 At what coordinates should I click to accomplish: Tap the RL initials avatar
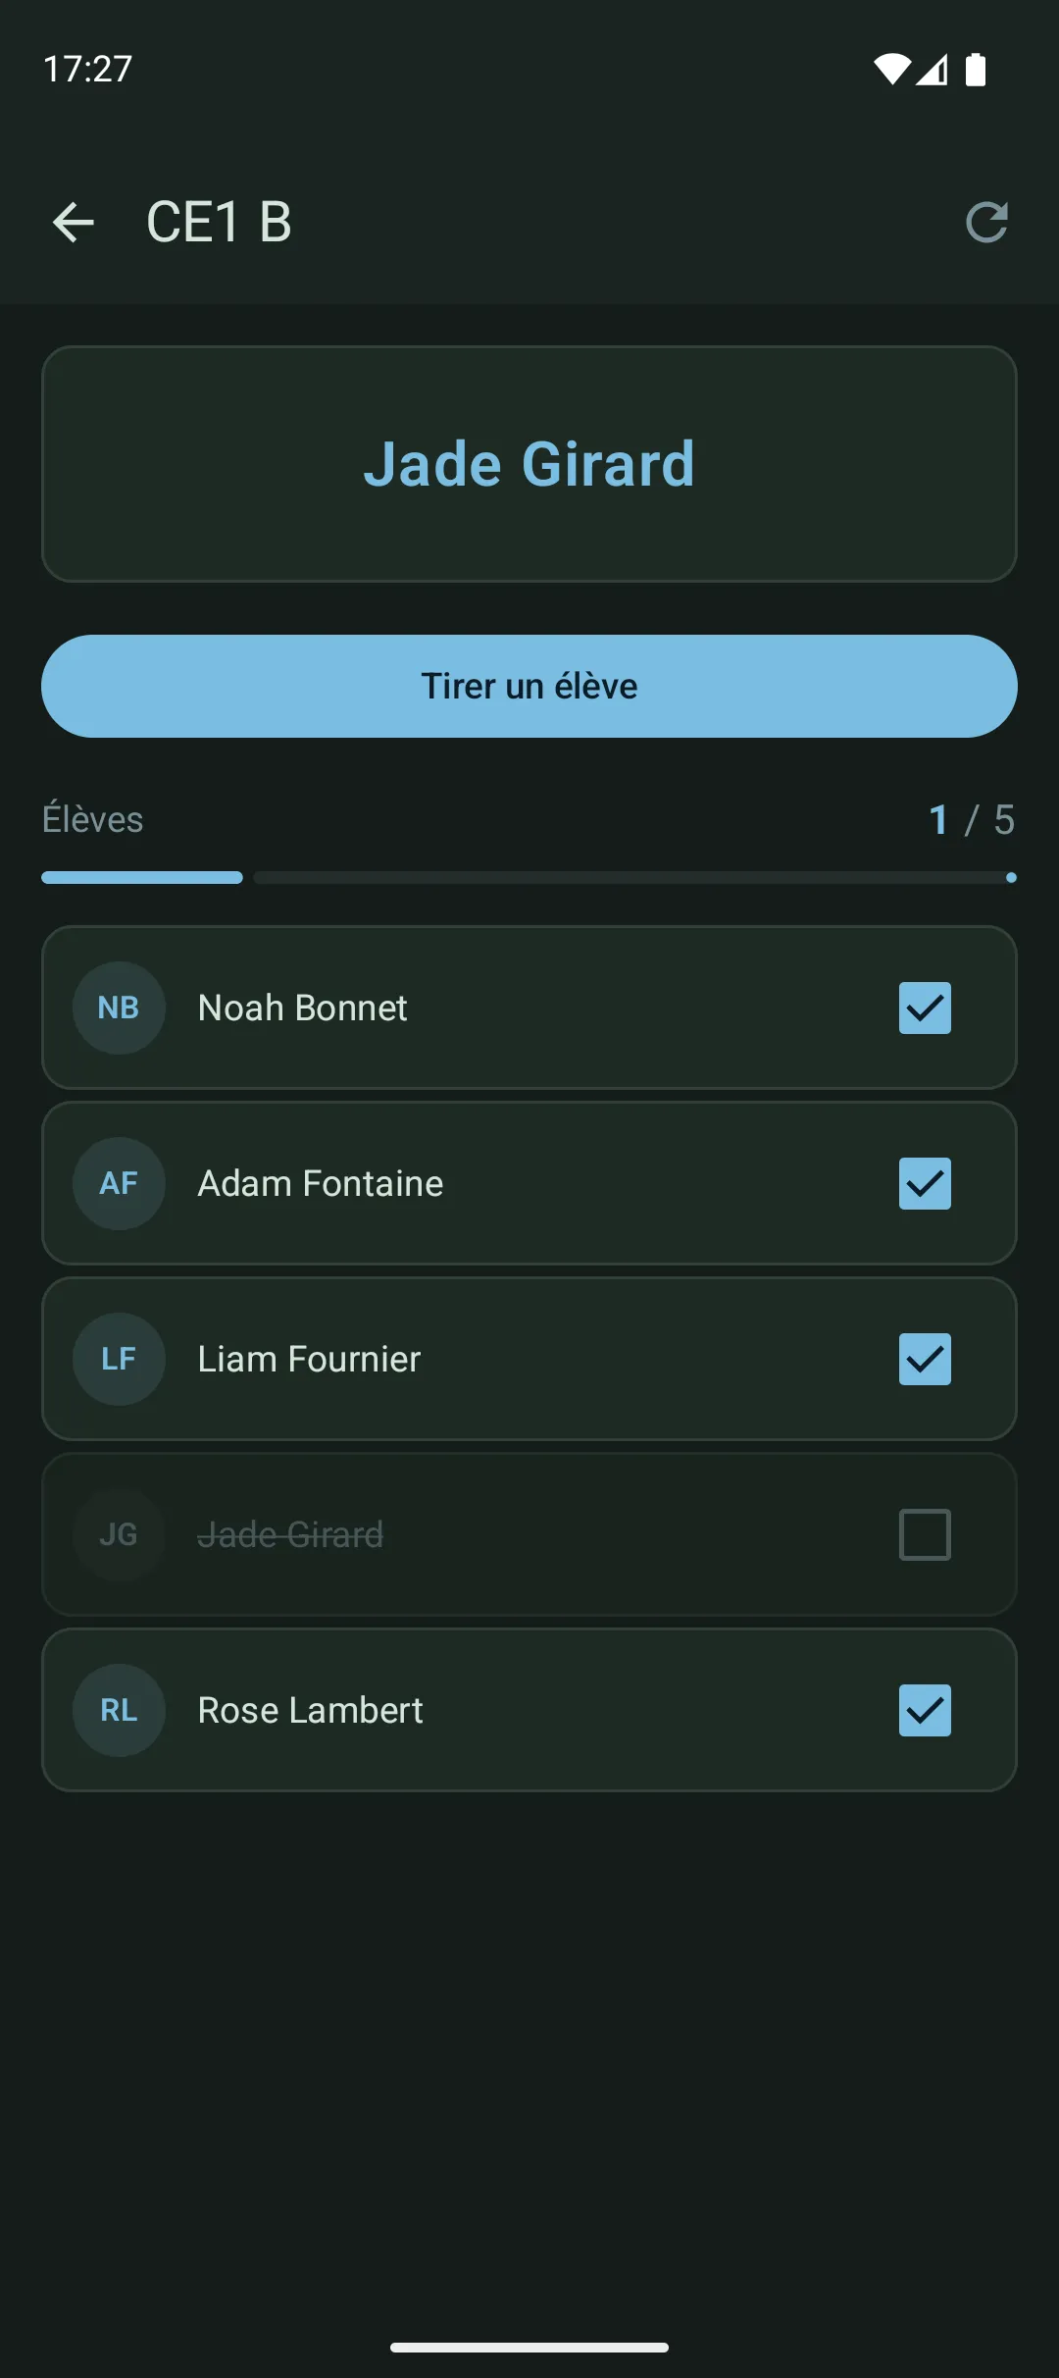(119, 1710)
